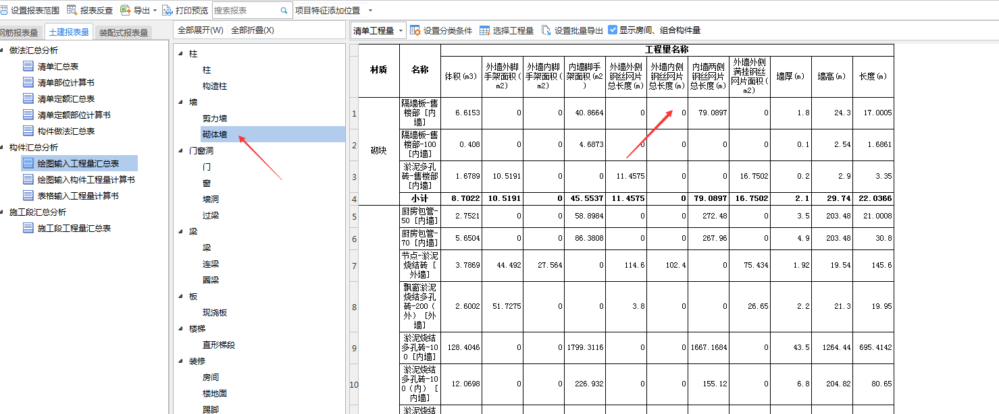
Task: Click the 设置报表范围 toolbar icon
Action: 5,11
